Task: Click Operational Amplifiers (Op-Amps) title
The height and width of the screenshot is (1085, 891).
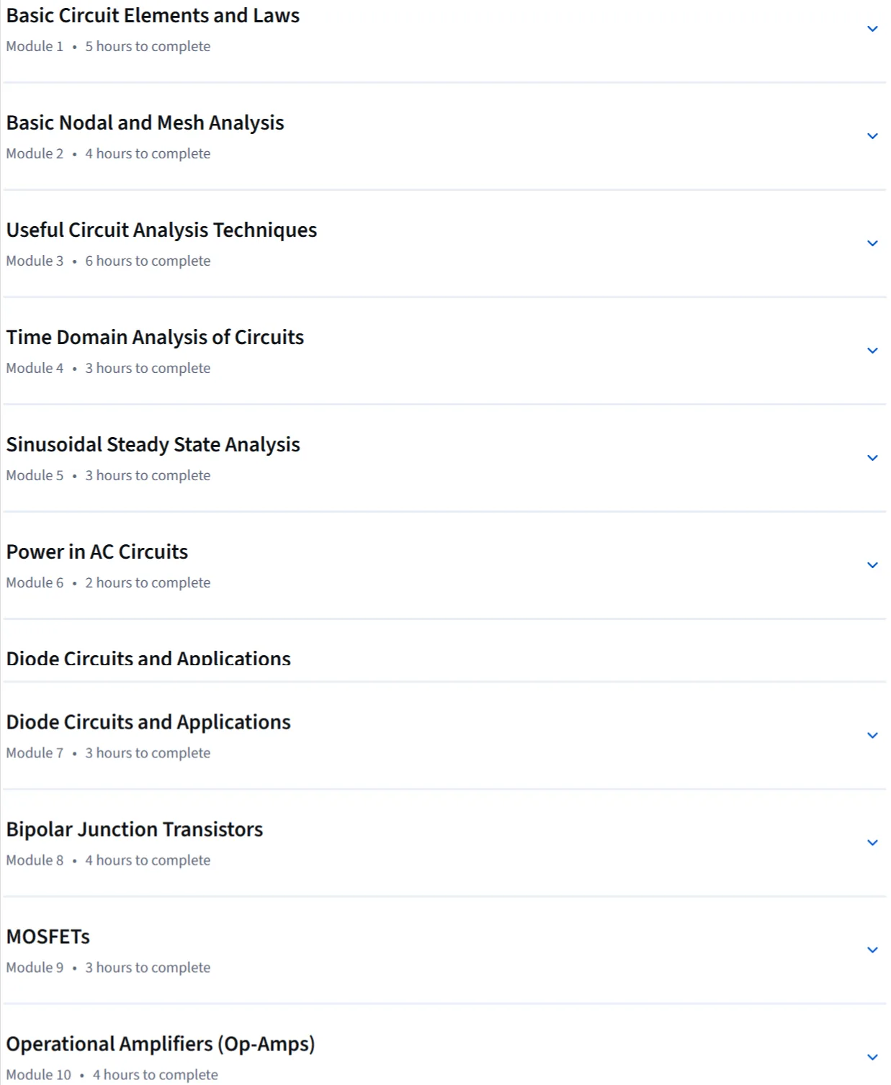Action: [x=161, y=1044]
